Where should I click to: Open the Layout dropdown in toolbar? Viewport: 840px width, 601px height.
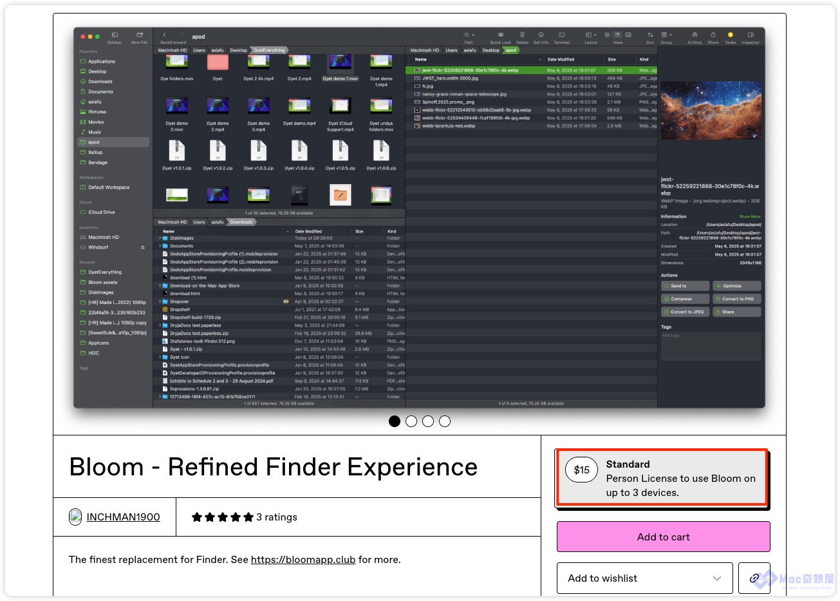point(591,35)
